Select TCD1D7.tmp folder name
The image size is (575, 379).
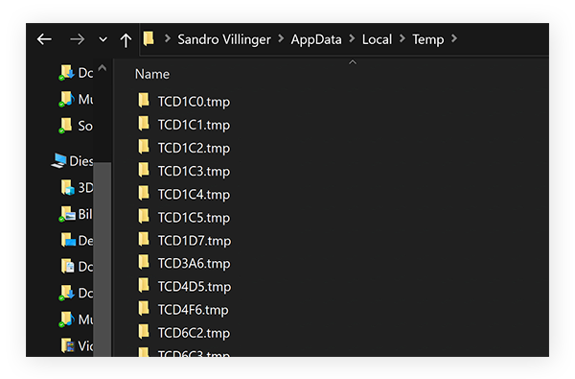(195, 241)
